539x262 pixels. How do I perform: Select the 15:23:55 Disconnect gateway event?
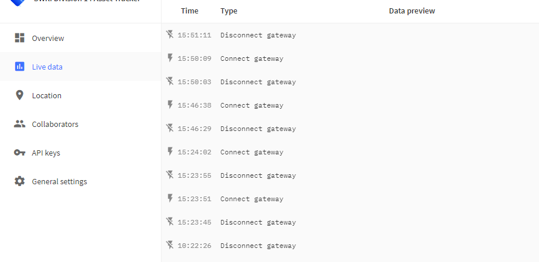[350, 175]
